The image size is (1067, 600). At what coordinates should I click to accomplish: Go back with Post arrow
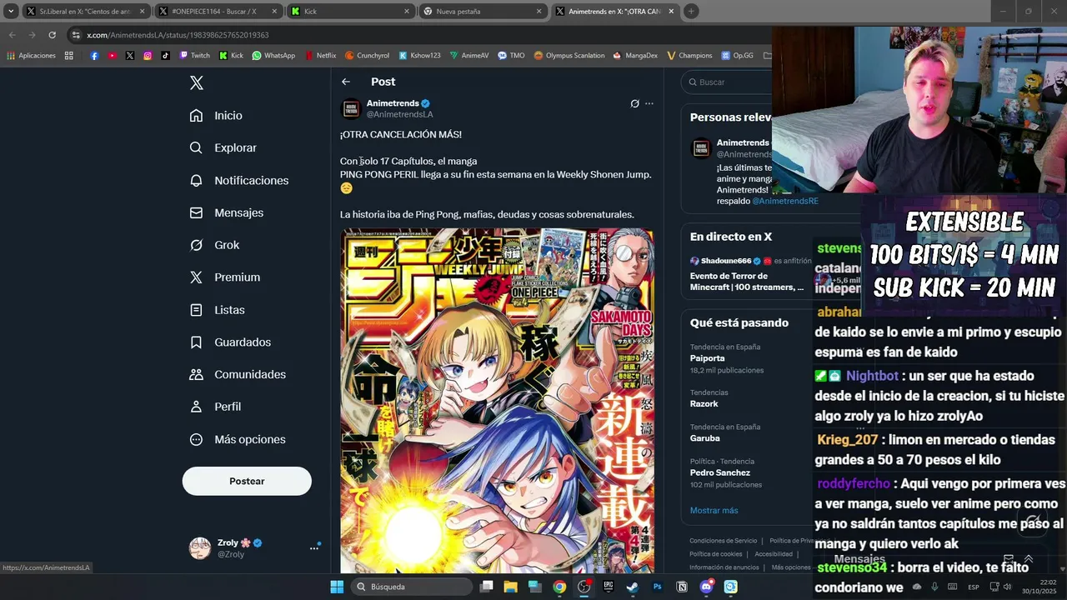346,82
